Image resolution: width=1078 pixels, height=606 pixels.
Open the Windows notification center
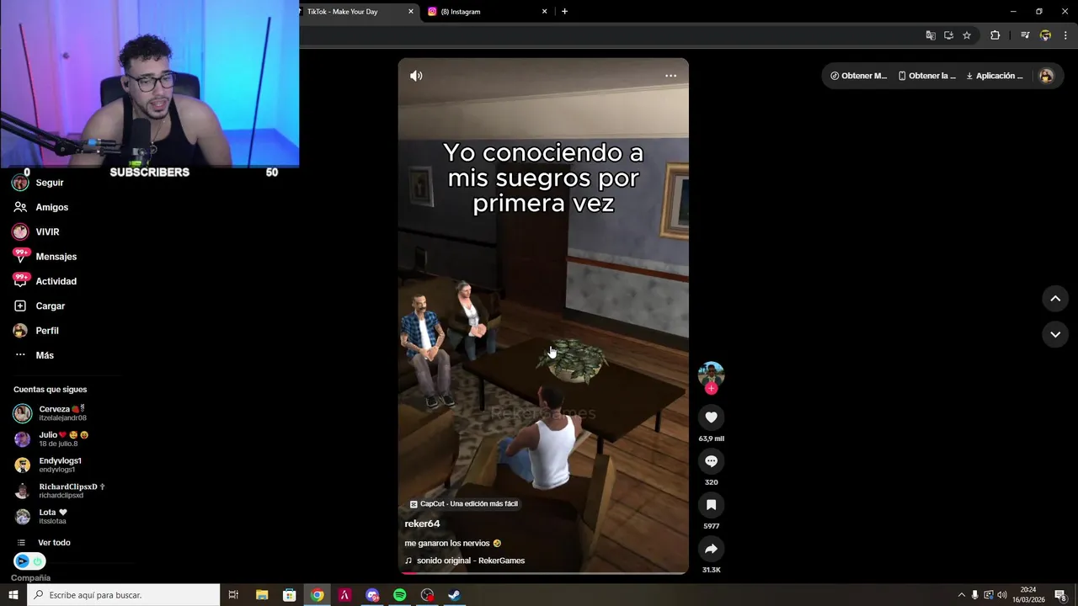click(1060, 595)
